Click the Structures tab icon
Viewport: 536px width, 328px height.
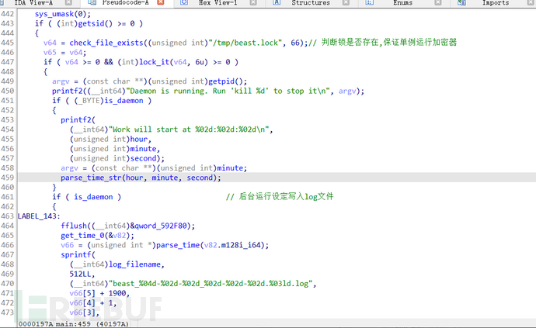[x=277, y=3]
